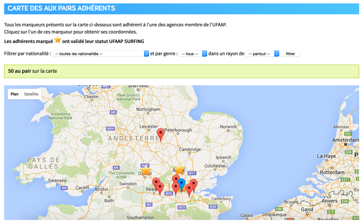Click the "PAYS DE GALLES" region label

click(43, 163)
